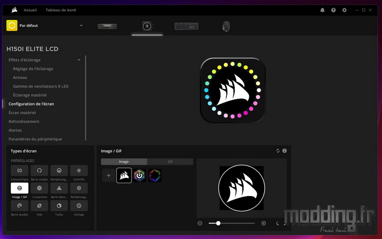Open Anneau lighting settings

pyautogui.click(x=20, y=77)
